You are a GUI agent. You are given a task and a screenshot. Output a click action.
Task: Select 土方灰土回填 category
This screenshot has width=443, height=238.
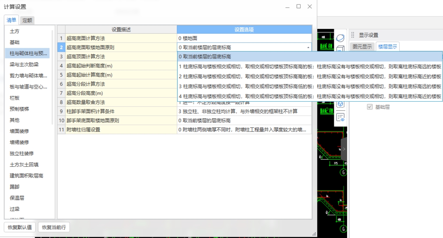[x=27, y=164]
